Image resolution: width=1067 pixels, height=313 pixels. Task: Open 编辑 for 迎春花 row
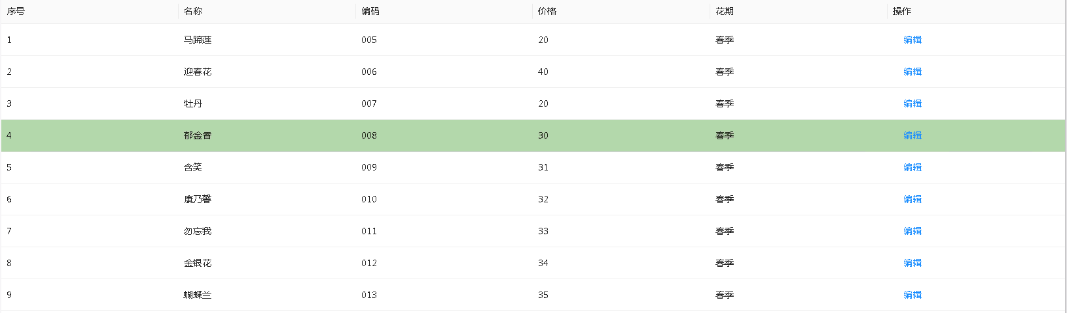[912, 72]
